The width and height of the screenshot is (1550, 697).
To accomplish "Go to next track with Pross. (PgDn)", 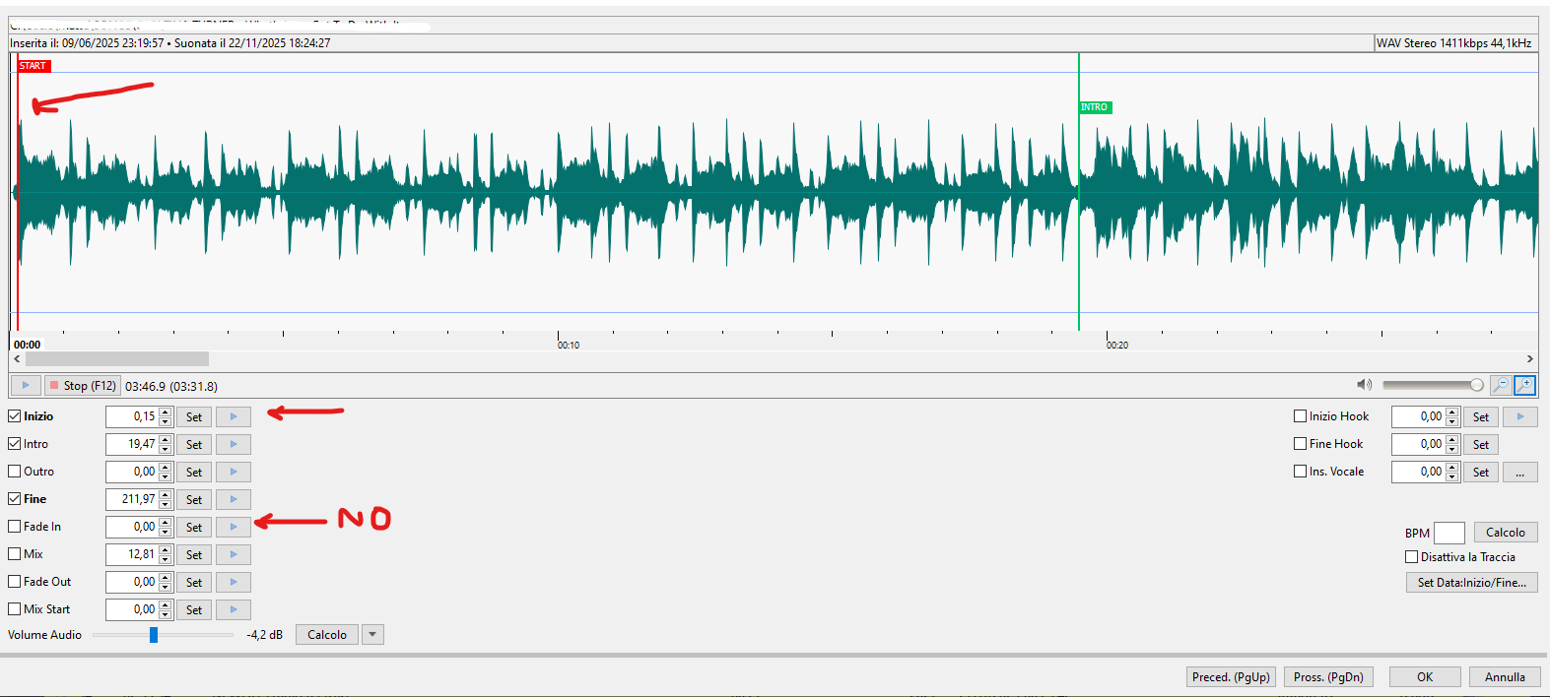I will click(1327, 677).
